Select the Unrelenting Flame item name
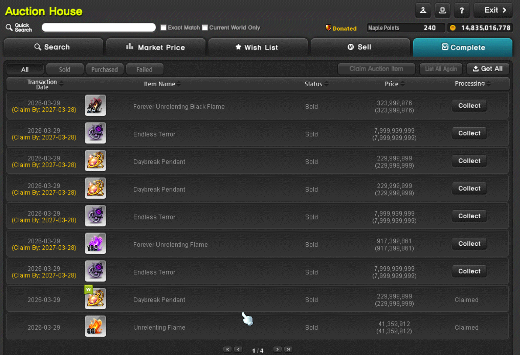The width and height of the screenshot is (520, 355). click(159, 327)
